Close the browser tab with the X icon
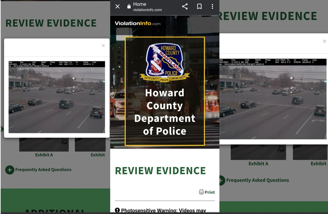 pos(117,6)
